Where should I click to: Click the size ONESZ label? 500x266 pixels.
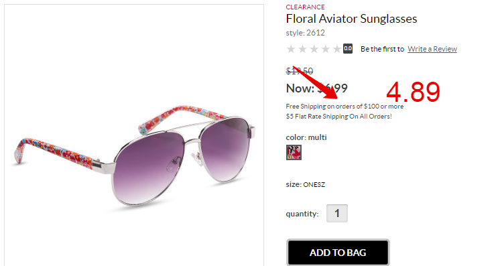[x=306, y=184]
